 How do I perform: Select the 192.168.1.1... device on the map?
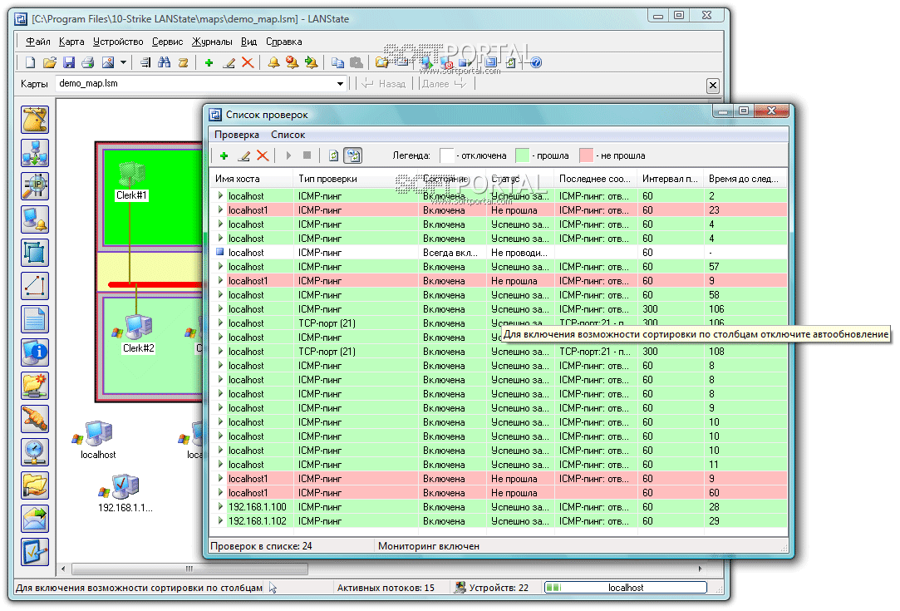click(125, 494)
